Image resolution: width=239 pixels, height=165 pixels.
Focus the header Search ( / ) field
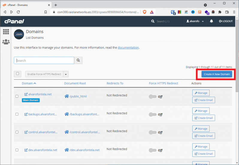163,21
